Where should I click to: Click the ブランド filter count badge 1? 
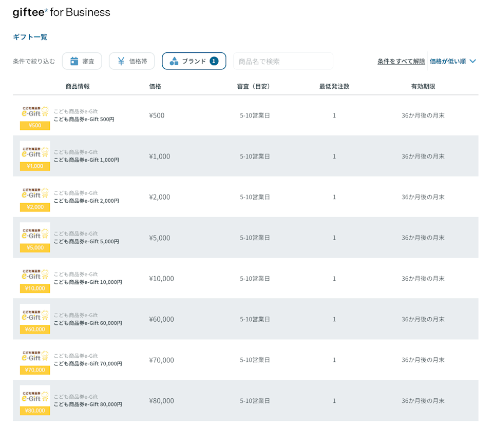pyautogui.click(x=214, y=61)
